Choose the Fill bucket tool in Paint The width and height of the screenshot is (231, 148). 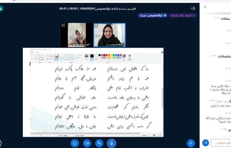tap(50, 56)
